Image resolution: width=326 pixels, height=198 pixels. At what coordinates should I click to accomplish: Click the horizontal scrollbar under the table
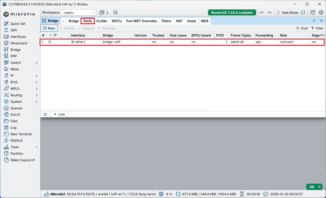coord(123,110)
